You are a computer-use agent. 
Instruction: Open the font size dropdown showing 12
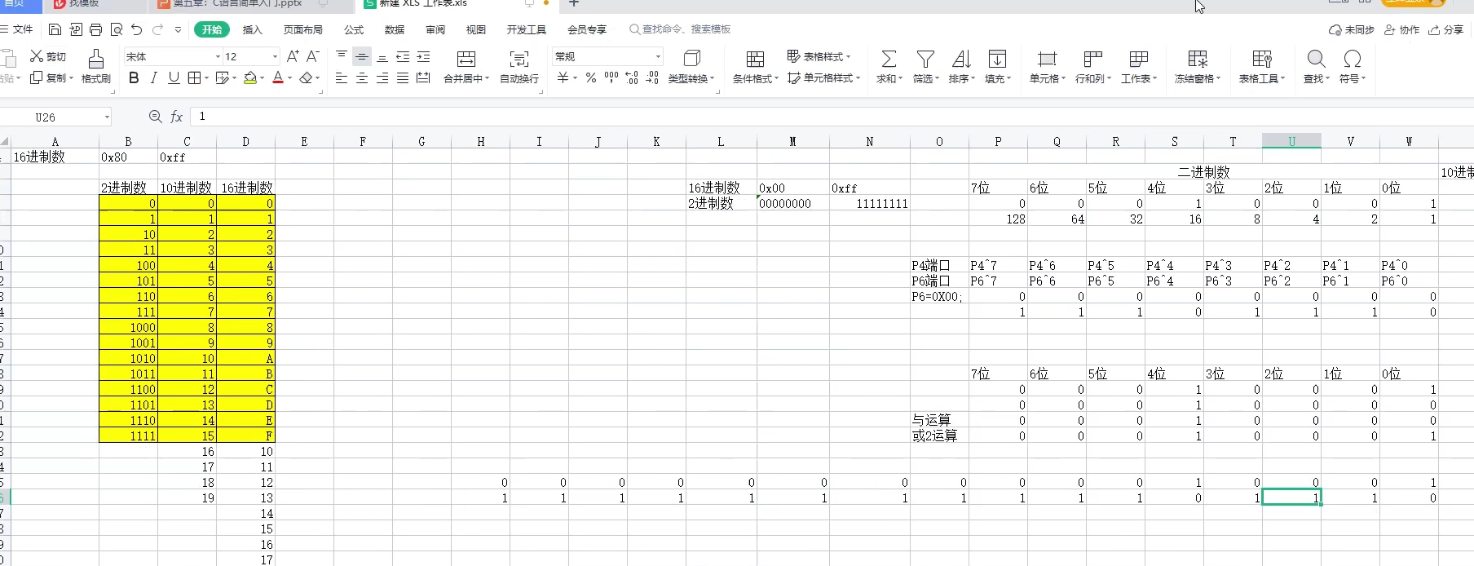pos(275,57)
